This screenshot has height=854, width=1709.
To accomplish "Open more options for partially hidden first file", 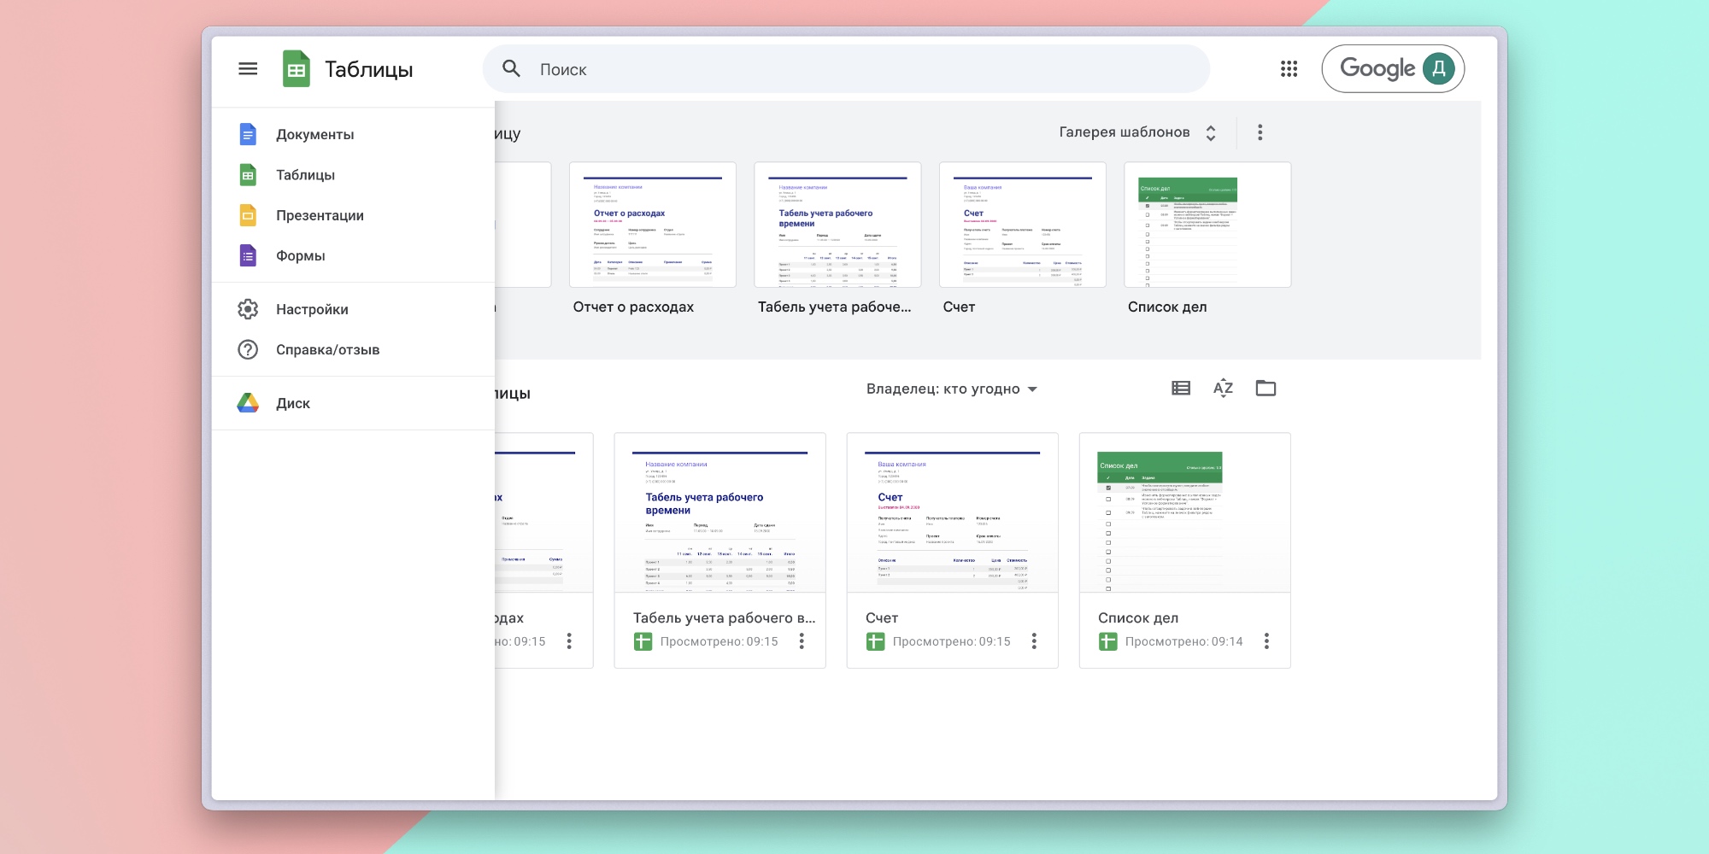I will pyautogui.click(x=569, y=641).
